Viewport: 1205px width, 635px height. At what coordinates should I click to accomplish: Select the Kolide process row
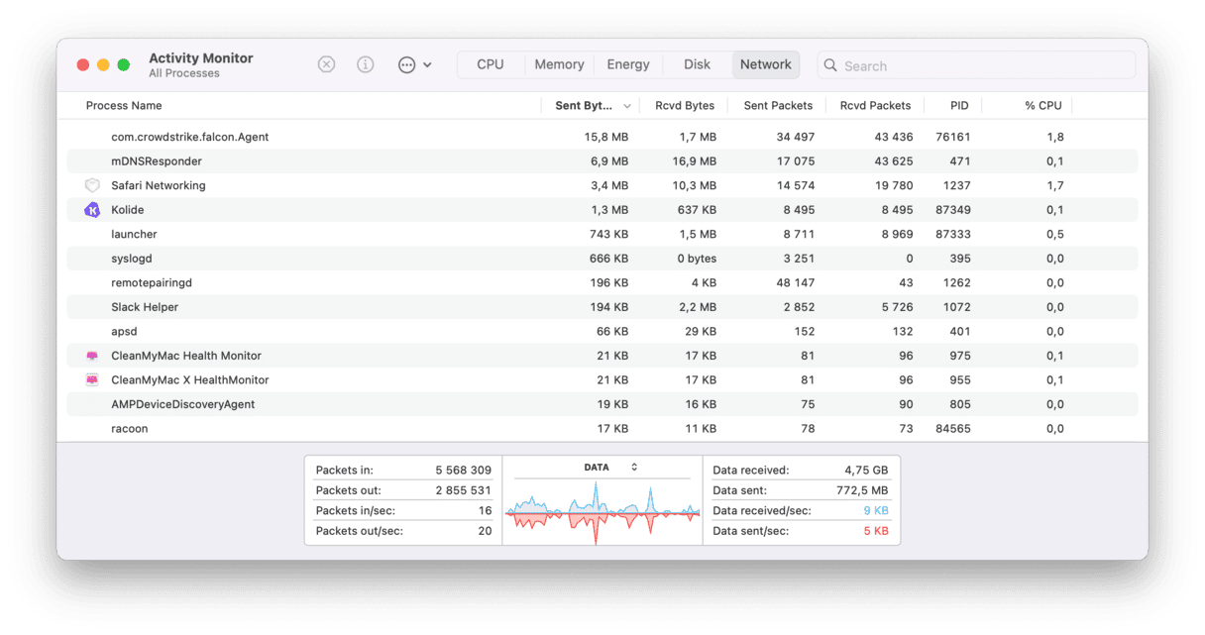[602, 210]
